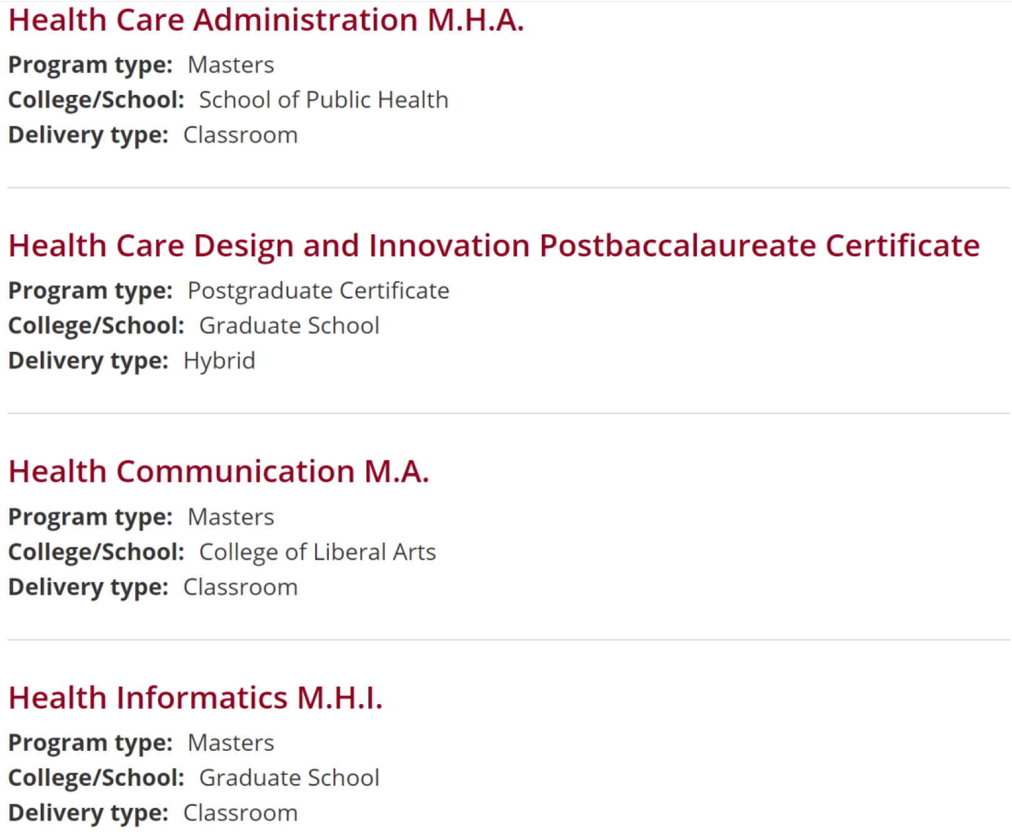
Task: Open the Health Care Administration M.H.A. link
Action: tap(266, 20)
